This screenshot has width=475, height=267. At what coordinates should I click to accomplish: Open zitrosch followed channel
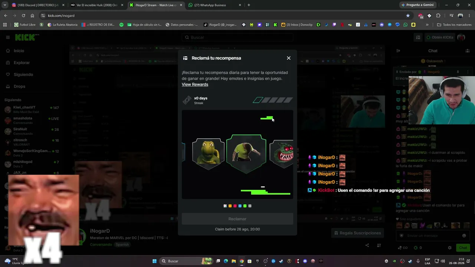point(32,142)
